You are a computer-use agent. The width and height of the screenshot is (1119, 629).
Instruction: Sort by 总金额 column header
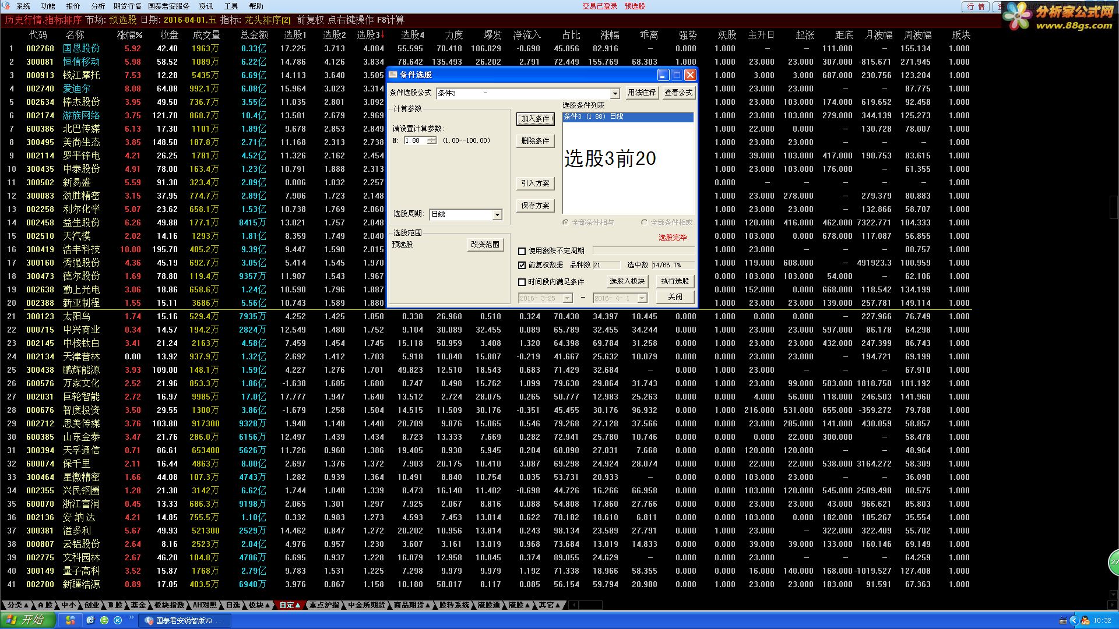[x=254, y=35]
